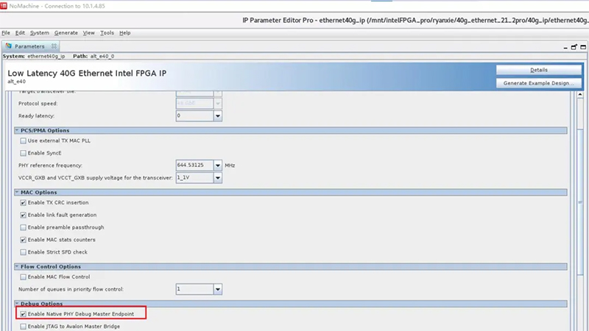The image size is (589, 331).
Task: Click the vertical scrollbar thumb
Action: [x=580, y=203]
